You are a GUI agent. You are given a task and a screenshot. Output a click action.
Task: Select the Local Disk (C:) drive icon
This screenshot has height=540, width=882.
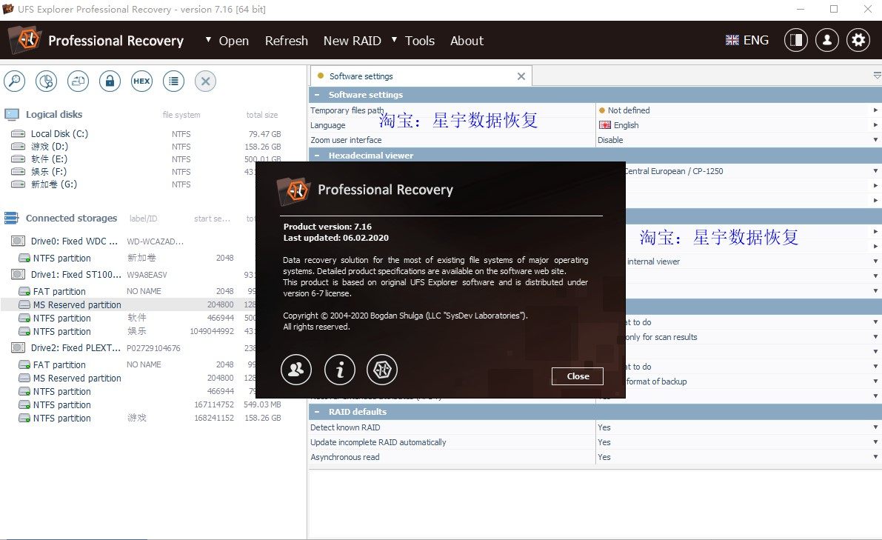pyautogui.click(x=19, y=134)
